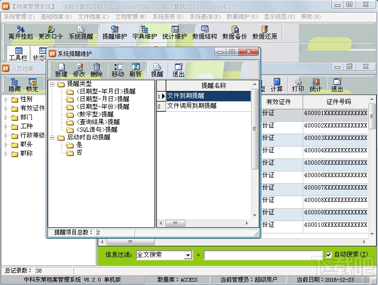Open the 文档管理(M) menu
Viewport: 378px width, 285px height.
coord(131,17)
